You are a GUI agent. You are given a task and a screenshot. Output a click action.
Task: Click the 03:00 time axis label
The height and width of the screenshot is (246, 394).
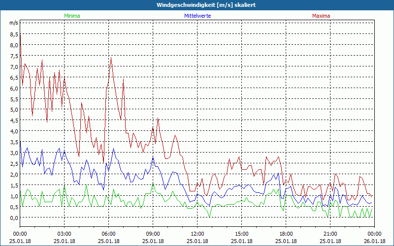click(65, 234)
